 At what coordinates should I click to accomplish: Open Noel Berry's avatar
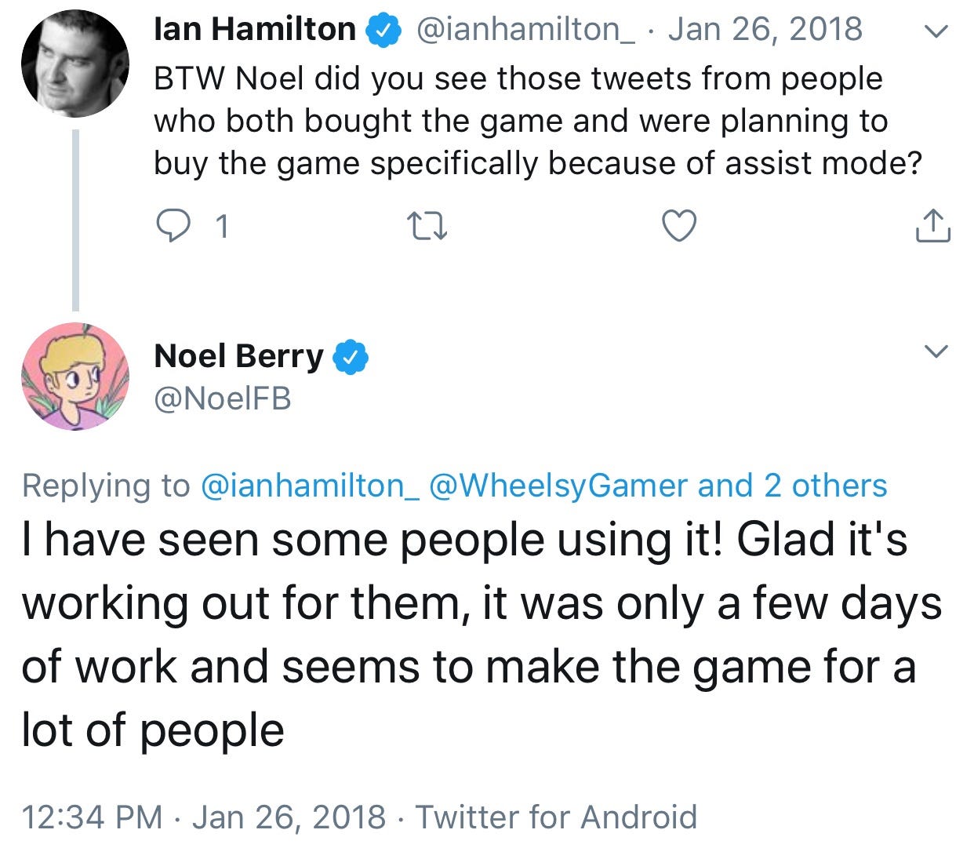[75, 377]
